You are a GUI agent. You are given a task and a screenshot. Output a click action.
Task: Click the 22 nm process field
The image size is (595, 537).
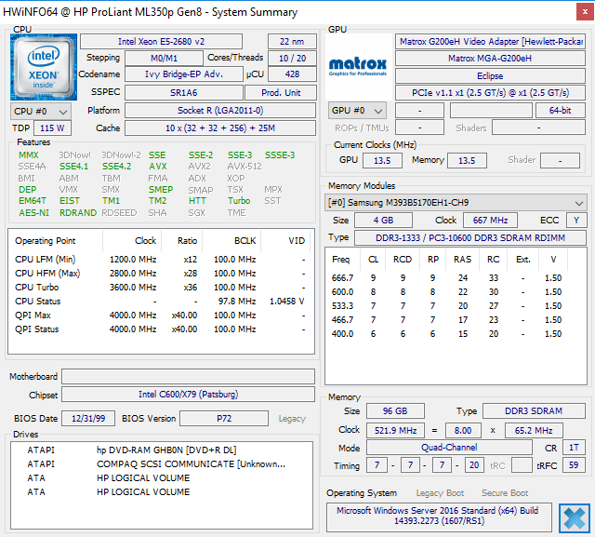[292, 41]
